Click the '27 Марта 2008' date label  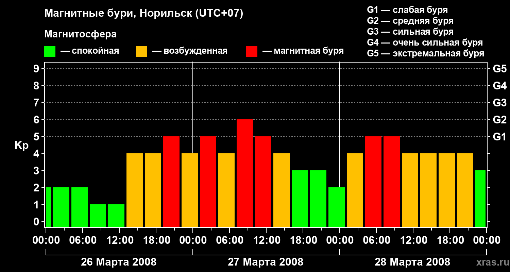(266, 262)
